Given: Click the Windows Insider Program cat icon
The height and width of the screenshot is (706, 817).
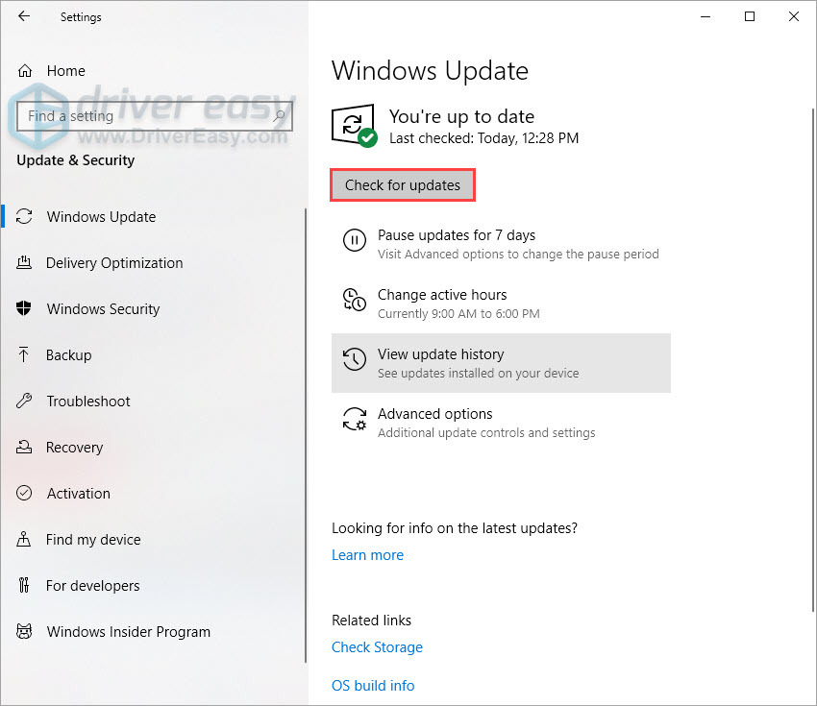Looking at the screenshot, I should 24,631.
